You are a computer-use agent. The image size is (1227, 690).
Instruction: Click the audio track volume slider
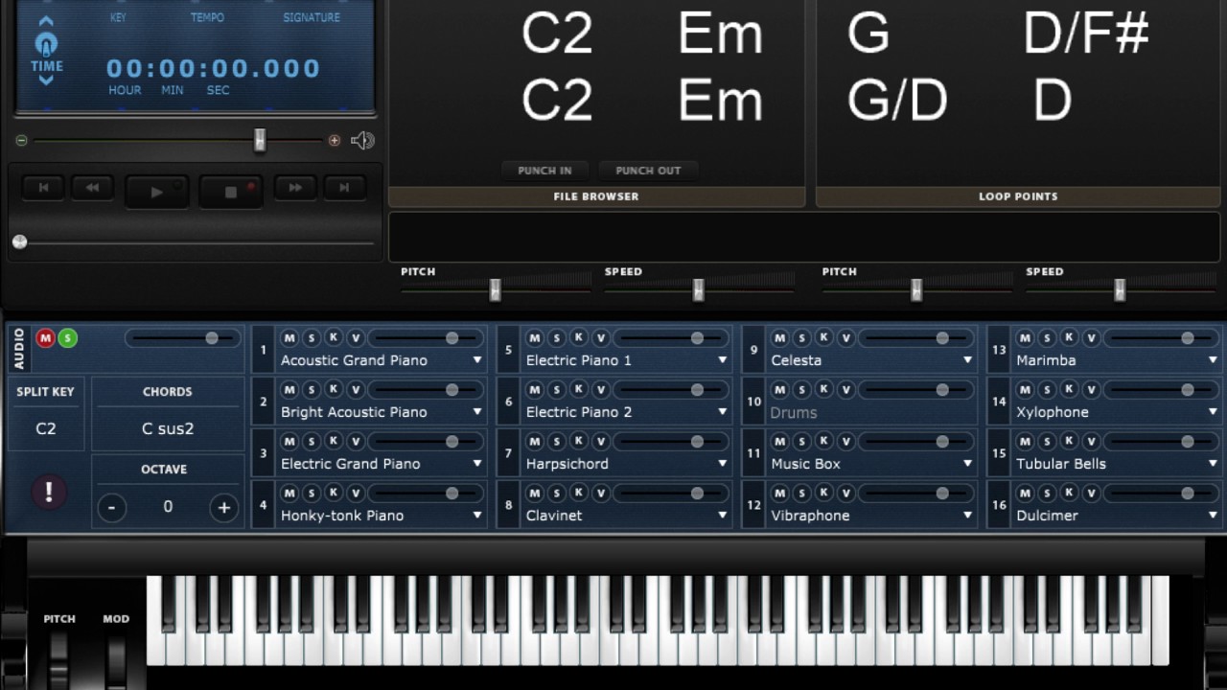pos(182,338)
